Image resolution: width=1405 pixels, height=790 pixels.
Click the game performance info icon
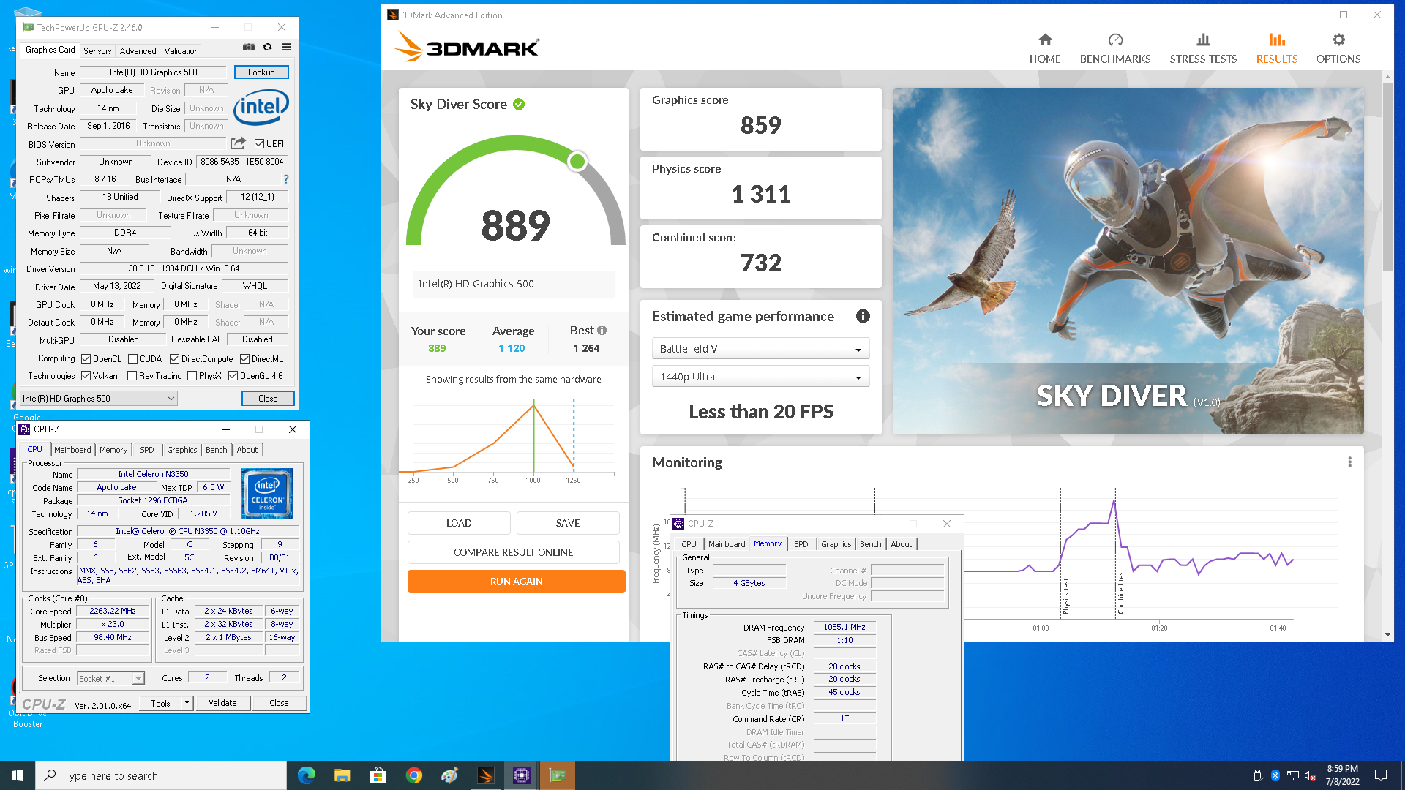[863, 316]
